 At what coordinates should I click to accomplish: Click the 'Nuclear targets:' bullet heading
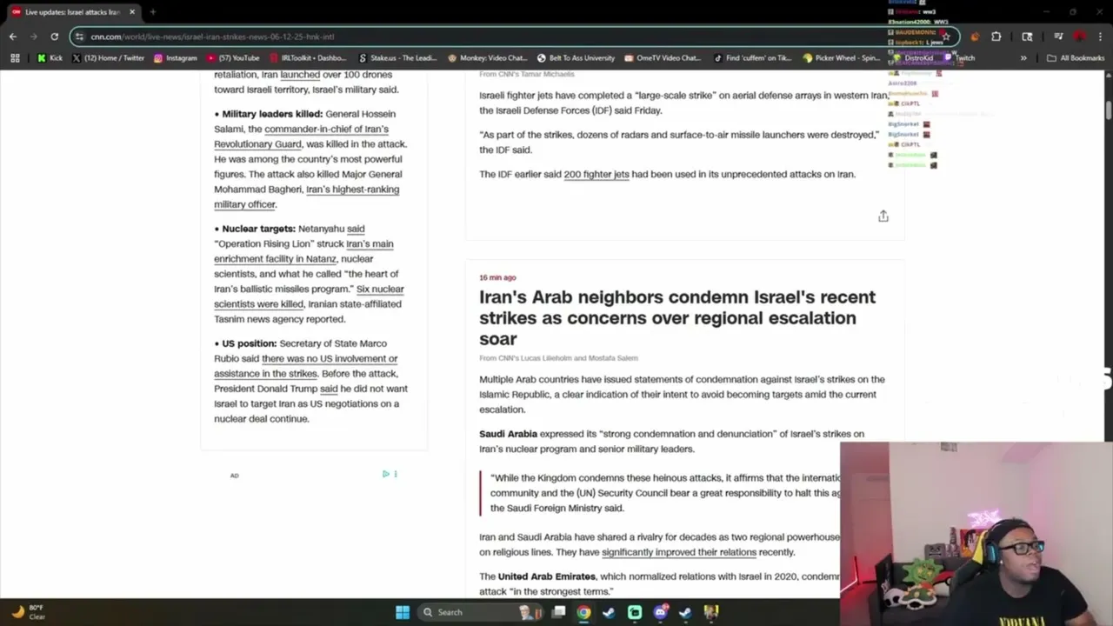point(258,229)
